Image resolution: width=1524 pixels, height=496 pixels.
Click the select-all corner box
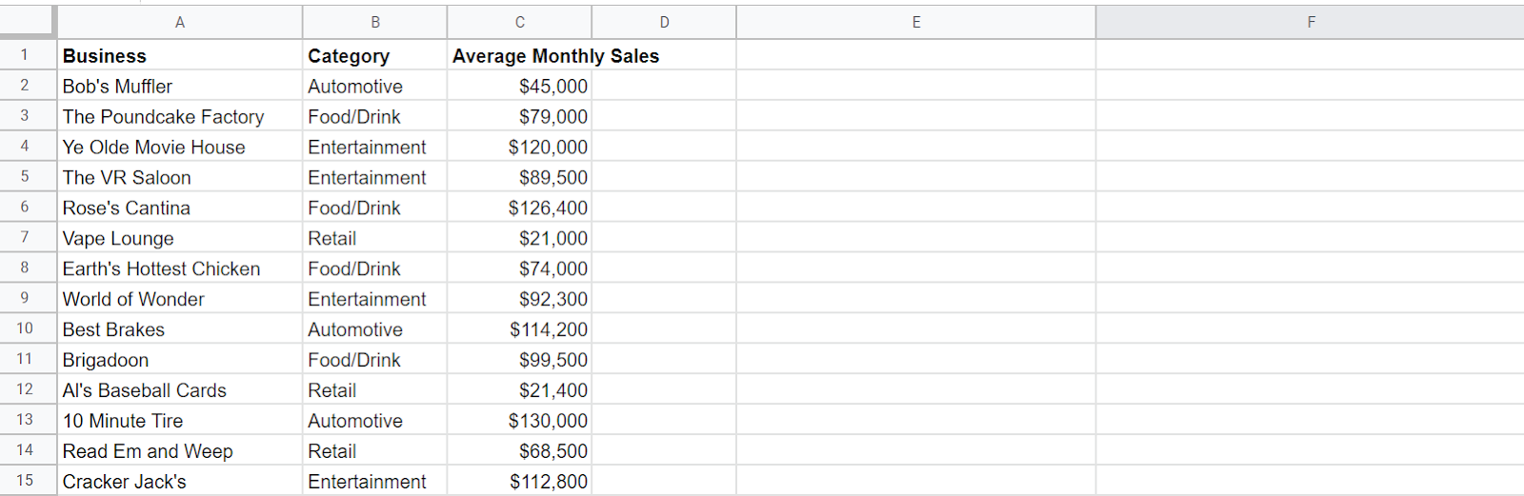click(28, 22)
